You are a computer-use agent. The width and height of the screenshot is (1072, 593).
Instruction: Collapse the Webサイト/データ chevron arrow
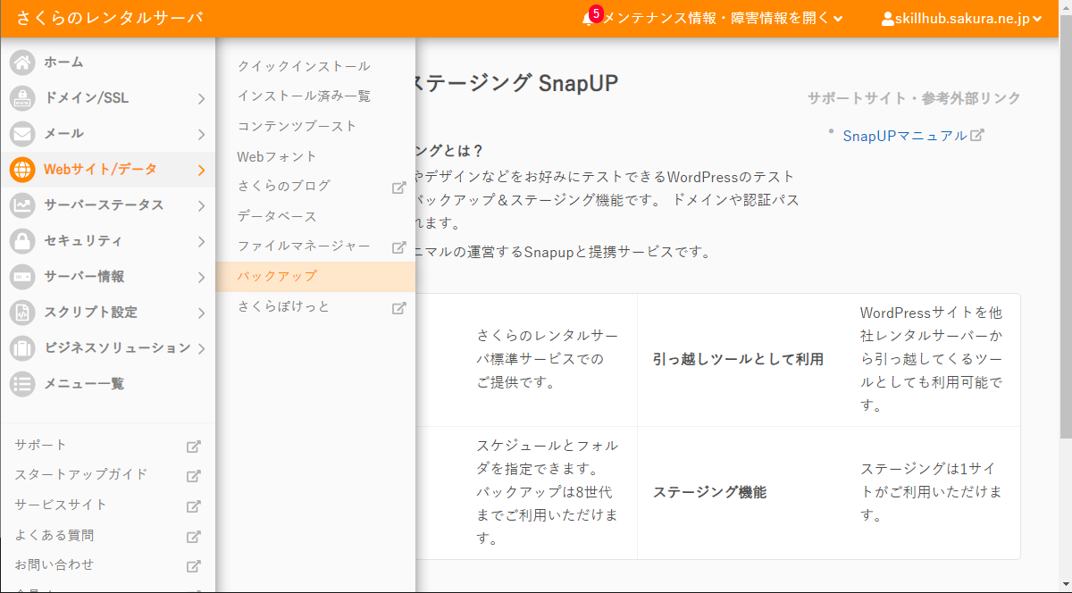click(x=202, y=170)
